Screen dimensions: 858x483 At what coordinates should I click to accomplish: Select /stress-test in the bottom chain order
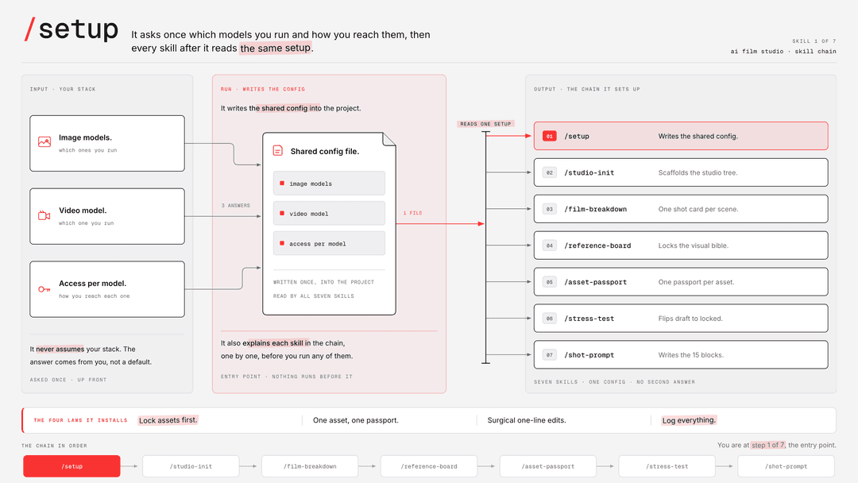(667, 466)
